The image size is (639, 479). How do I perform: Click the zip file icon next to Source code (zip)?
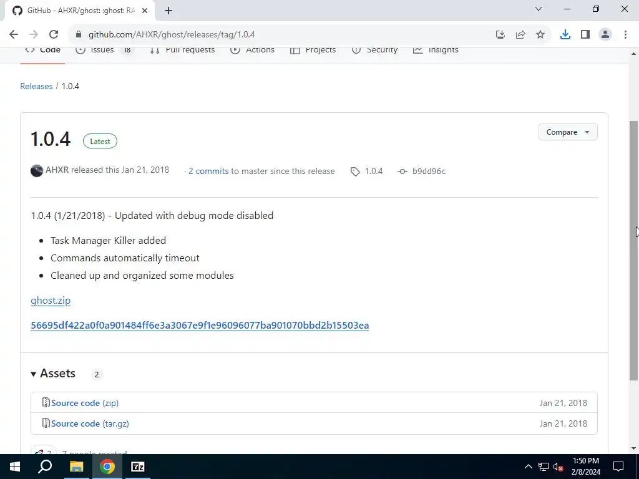46,403
